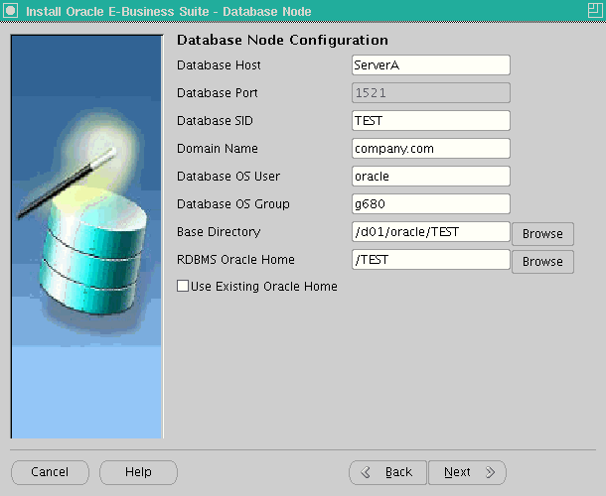Image resolution: width=606 pixels, height=496 pixels.
Task: Click the Database OS Group label
Action: pos(233,204)
